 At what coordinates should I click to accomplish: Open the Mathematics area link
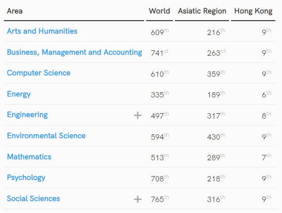[x=29, y=157]
